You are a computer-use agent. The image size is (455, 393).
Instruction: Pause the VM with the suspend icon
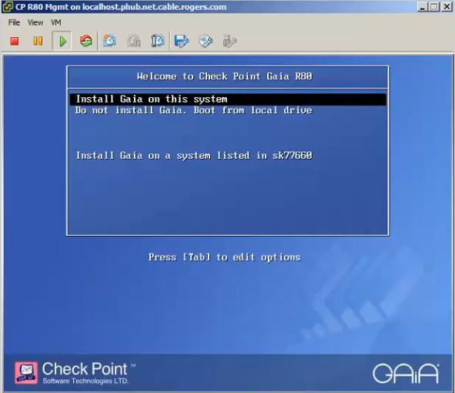38,41
